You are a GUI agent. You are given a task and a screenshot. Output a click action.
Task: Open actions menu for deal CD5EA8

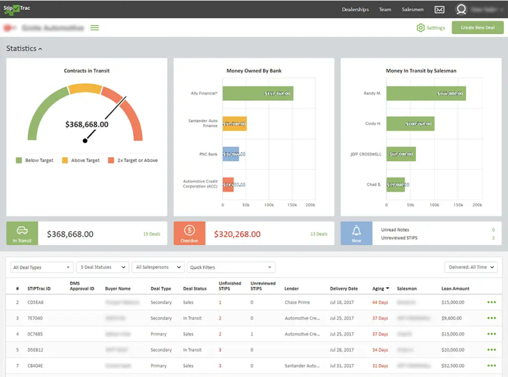pyautogui.click(x=491, y=302)
